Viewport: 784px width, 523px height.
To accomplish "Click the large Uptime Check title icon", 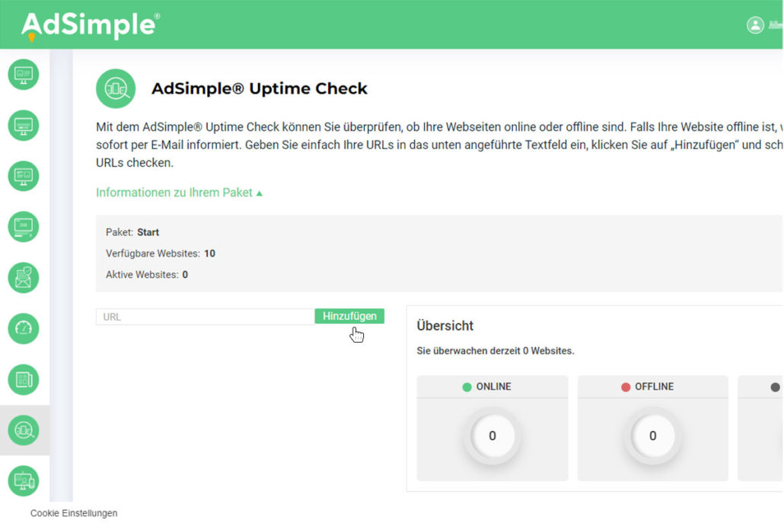I will point(116,88).
